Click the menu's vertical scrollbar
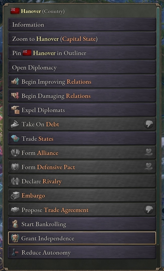 158,126
